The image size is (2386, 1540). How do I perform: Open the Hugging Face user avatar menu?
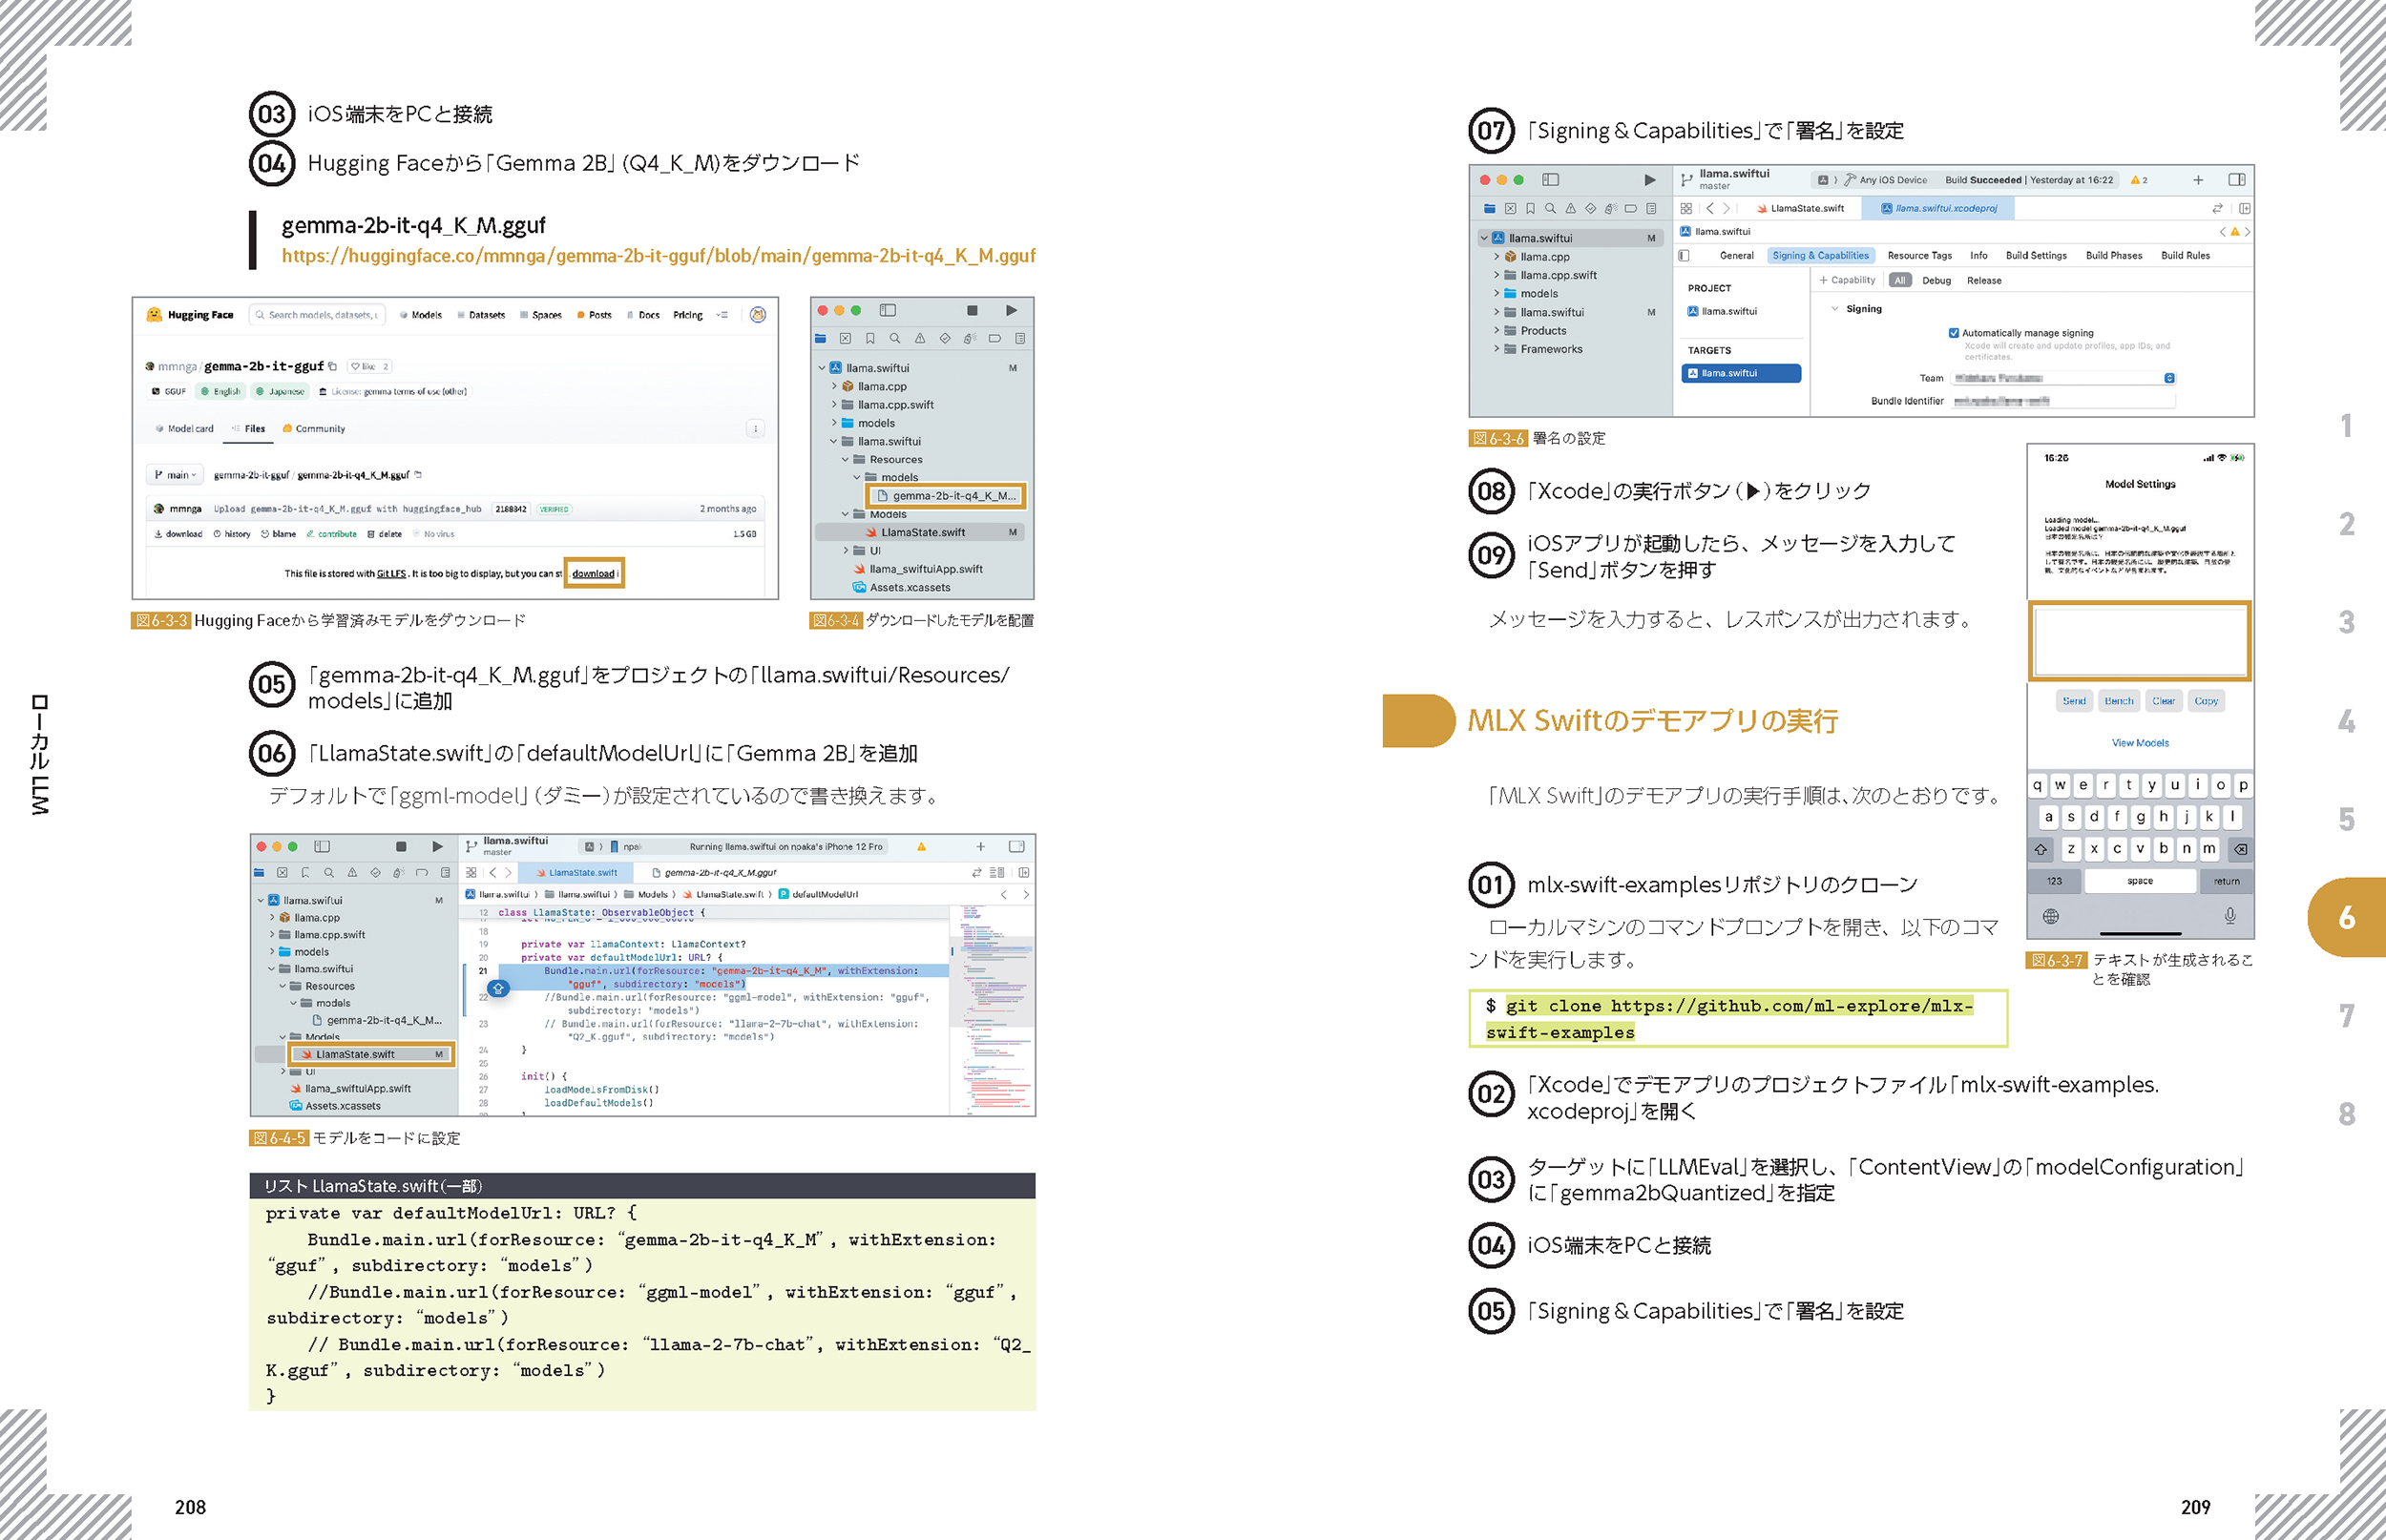[757, 315]
